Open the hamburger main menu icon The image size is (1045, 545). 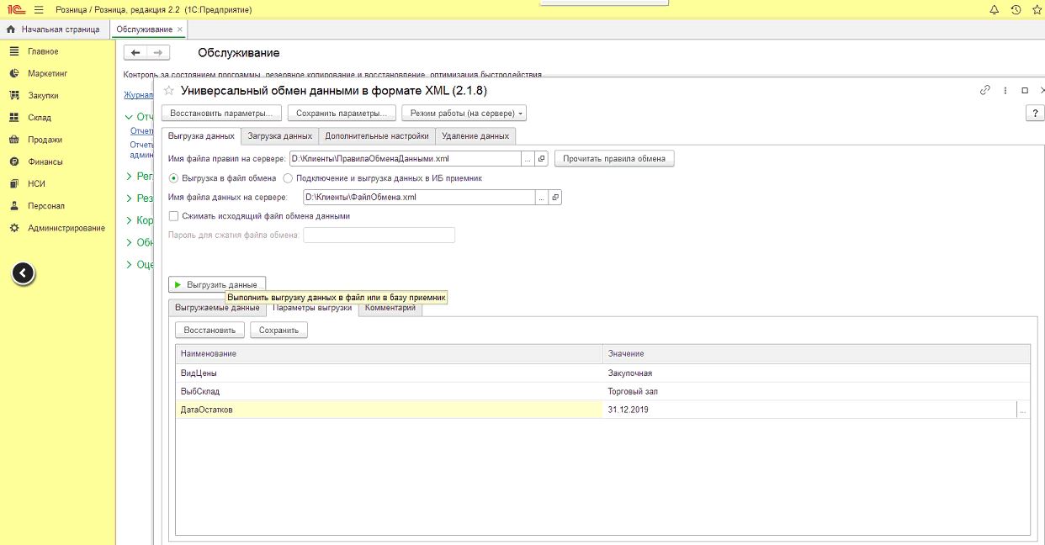click(x=39, y=9)
